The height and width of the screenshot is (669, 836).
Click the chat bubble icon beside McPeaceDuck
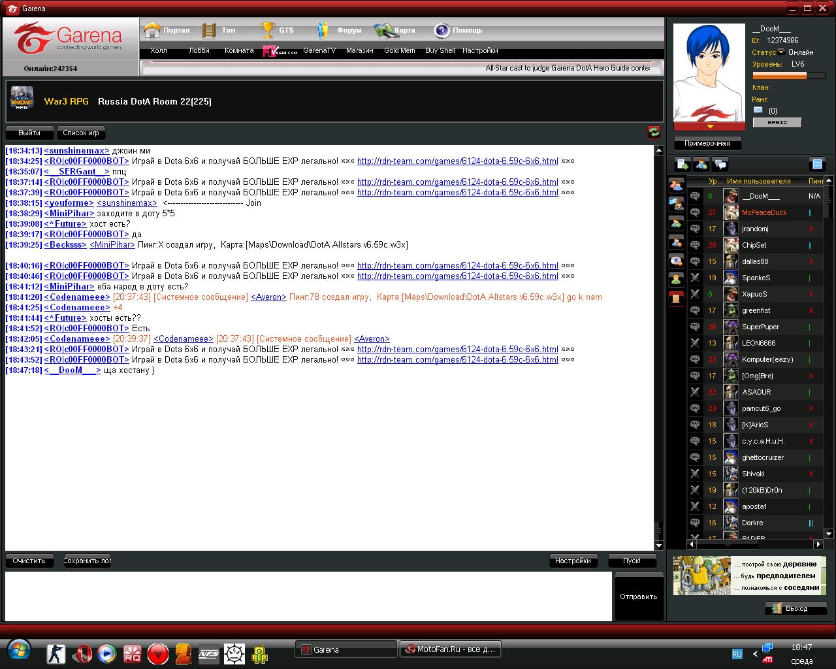tap(695, 212)
